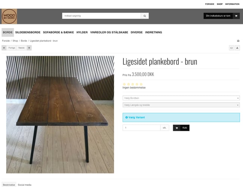Open Vinreoler og Stålskabe category

coord(109,32)
